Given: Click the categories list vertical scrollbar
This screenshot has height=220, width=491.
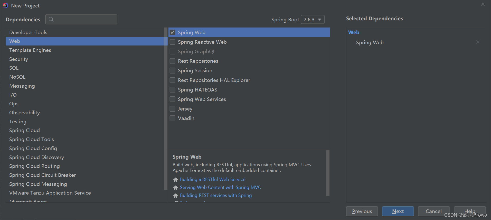Looking at the screenshot, I should point(166,109).
